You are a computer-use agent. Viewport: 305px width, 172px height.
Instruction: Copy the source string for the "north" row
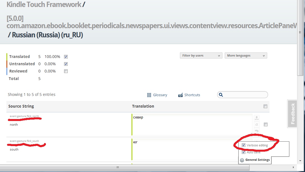(x=257, y=118)
